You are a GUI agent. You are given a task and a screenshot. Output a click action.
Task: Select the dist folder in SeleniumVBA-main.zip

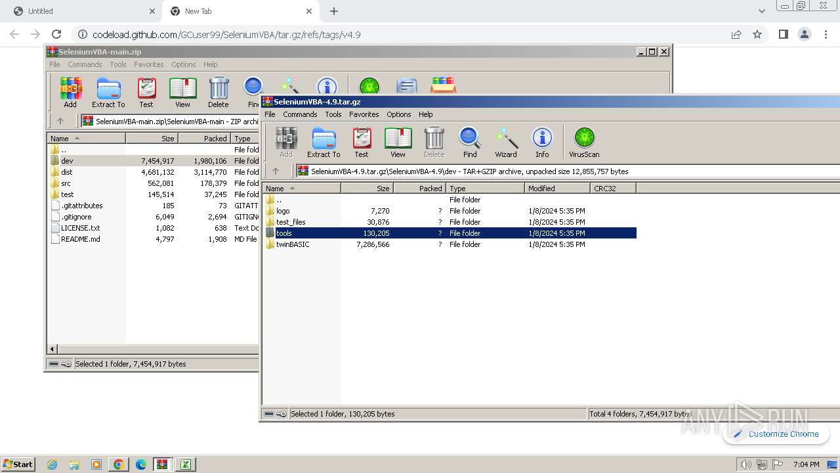[x=66, y=172]
